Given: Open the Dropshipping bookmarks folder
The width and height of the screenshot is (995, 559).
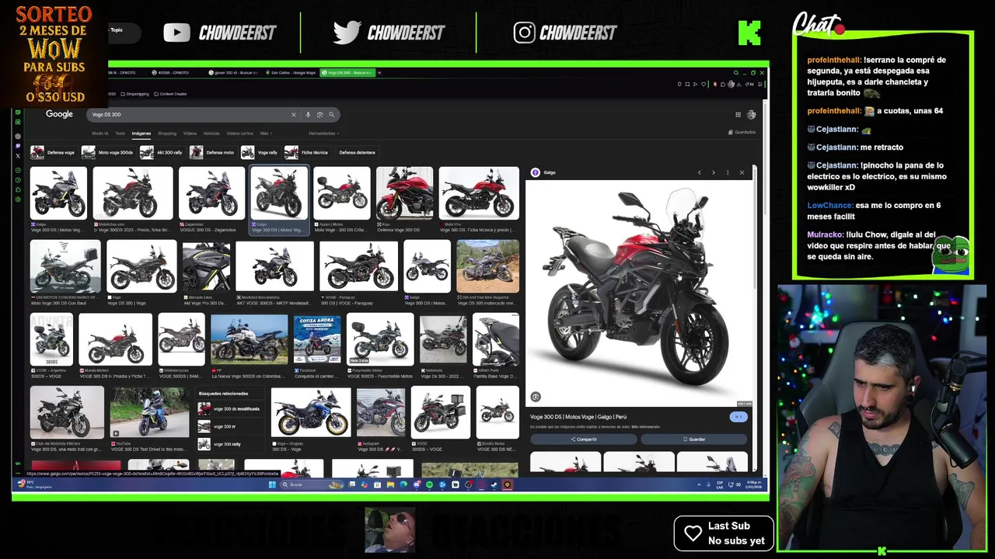Looking at the screenshot, I should [x=134, y=94].
